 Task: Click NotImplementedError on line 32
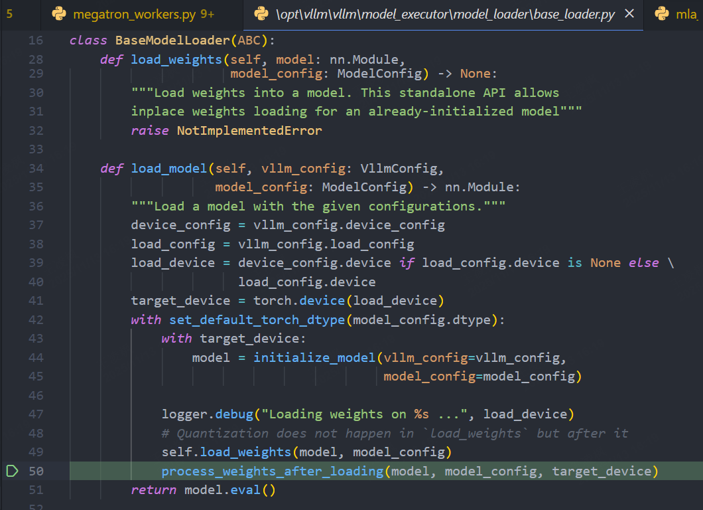coord(249,131)
